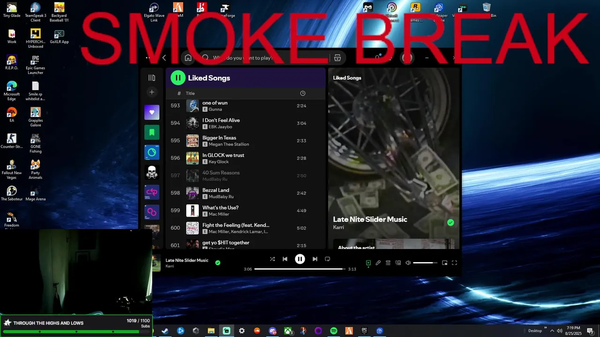Open artist link Key Glock
Screen dimensions: 600x337
(218, 161)
